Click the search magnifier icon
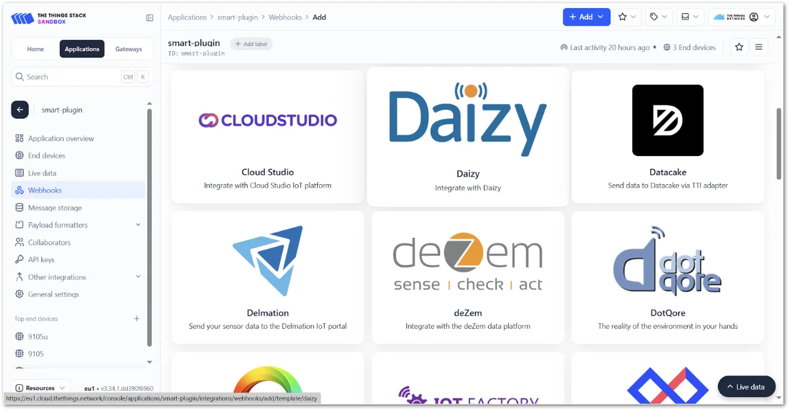789x410 pixels. coord(19,77)
